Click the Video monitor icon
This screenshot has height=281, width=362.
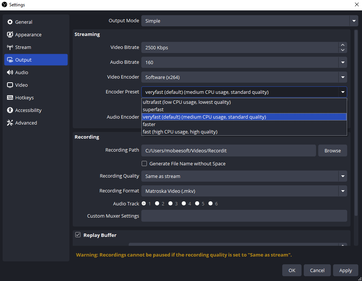tap(10, 85)
